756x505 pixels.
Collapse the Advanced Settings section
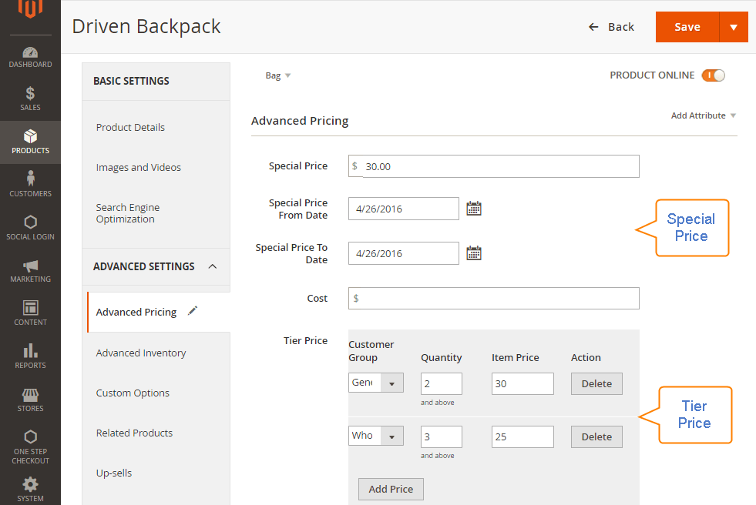[x=212, y=266]
